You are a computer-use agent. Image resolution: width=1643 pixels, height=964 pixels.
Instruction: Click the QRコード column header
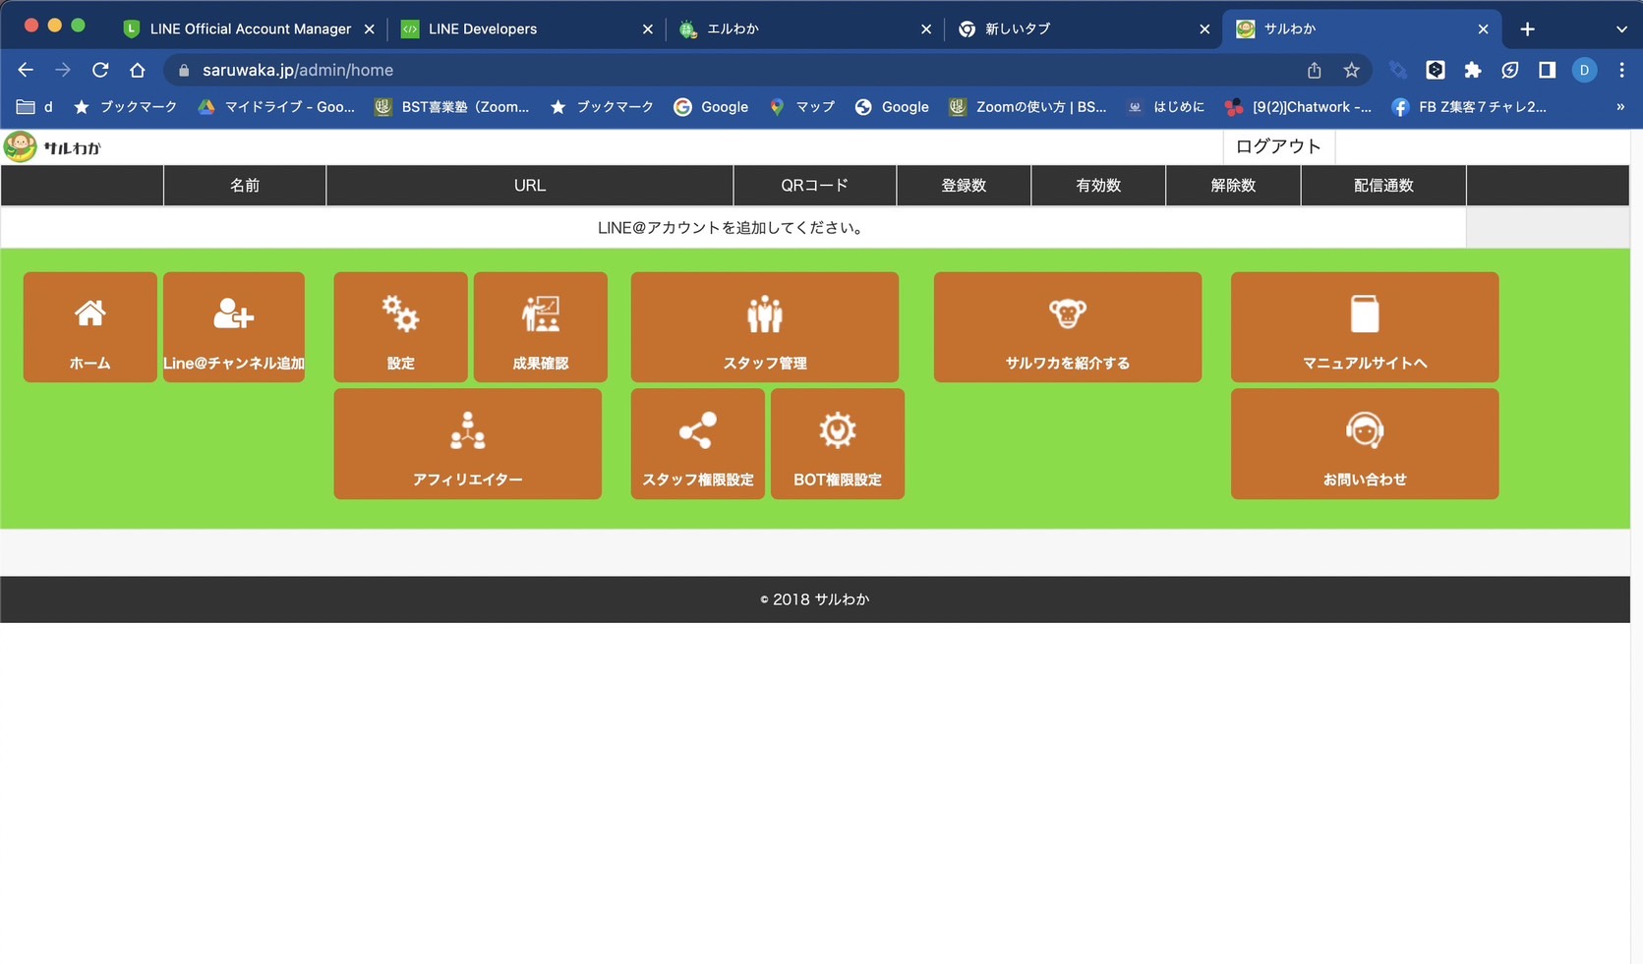coord(815,186)
